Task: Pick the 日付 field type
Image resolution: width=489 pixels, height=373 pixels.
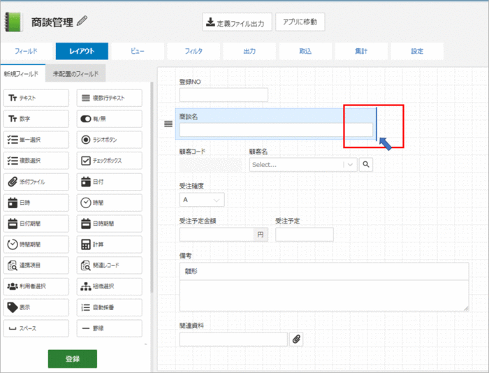Action: tap(110, 182)
